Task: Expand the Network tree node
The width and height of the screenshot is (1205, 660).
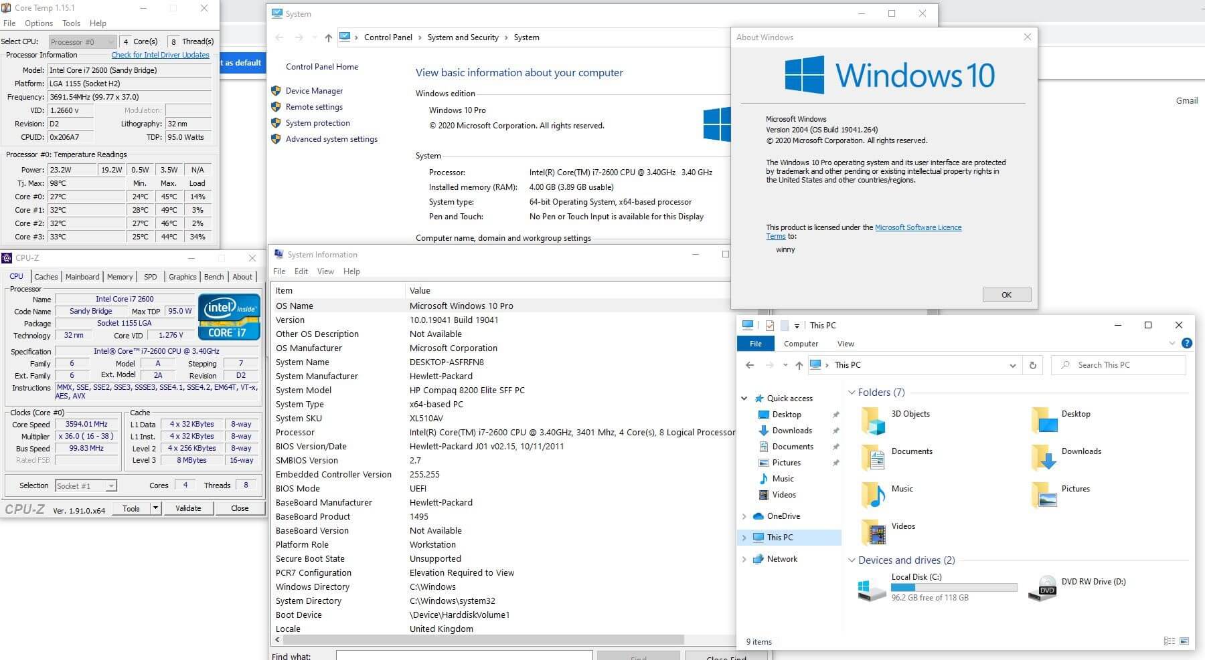Action: [x=744, y=559]
